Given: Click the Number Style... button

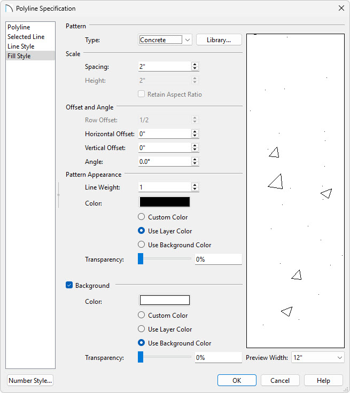Looking at the screenshot, I should tap(30, 381).
